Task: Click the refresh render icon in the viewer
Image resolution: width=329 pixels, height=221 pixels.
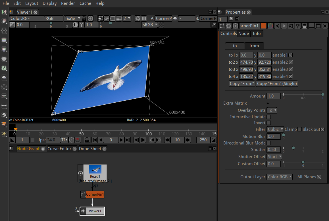Action: click(138, 18)
